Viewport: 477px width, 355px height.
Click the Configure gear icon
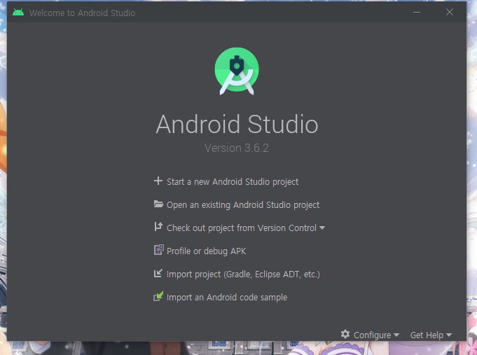click(345, 334)
